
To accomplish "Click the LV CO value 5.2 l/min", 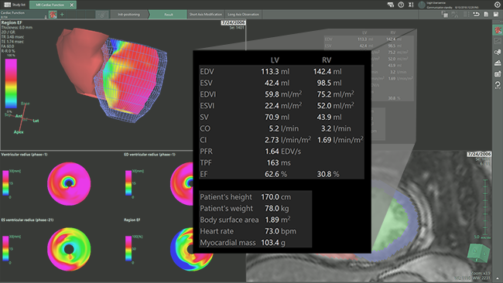I will point(283,128).
